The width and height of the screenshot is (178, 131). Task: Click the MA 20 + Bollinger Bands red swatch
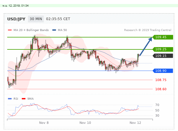(10, 30)
